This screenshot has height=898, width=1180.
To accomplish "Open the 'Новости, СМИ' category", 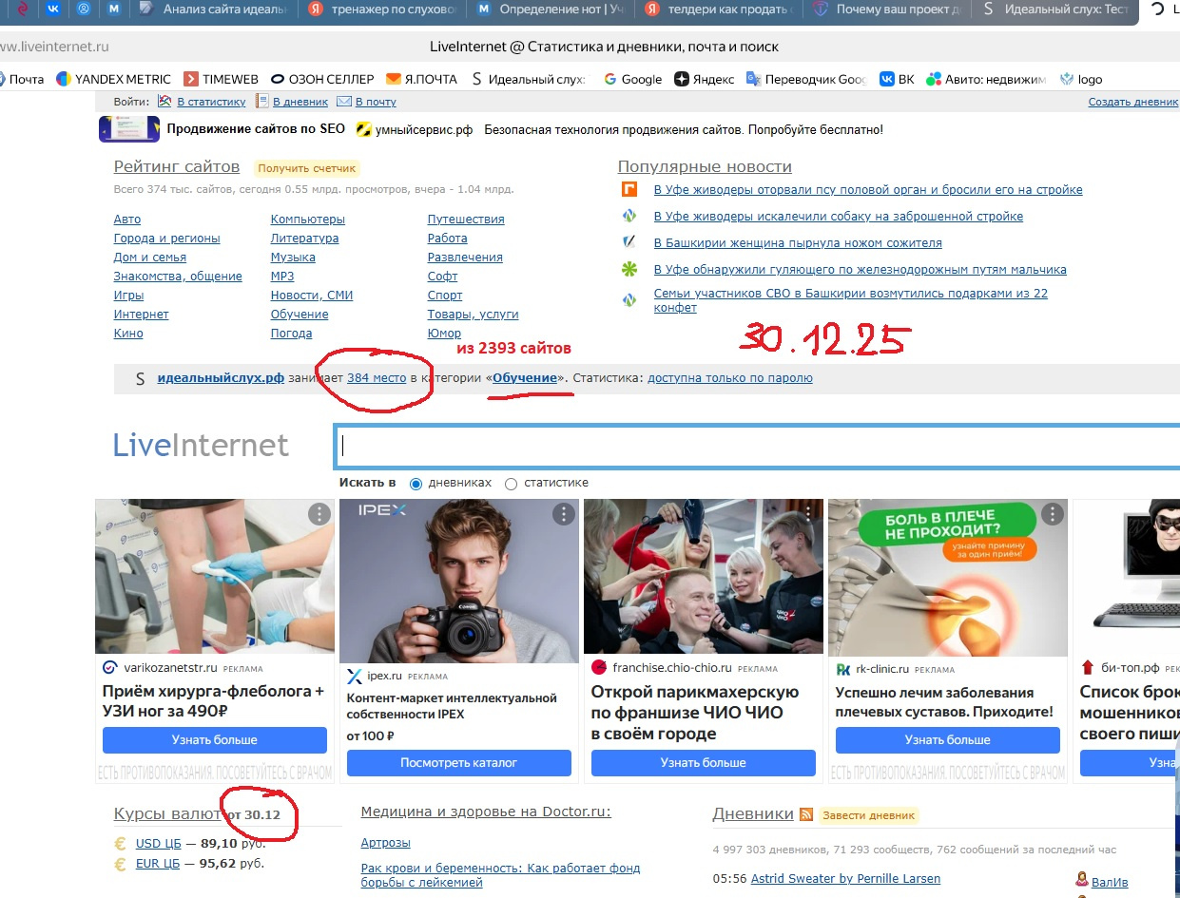I will (312, 296).
